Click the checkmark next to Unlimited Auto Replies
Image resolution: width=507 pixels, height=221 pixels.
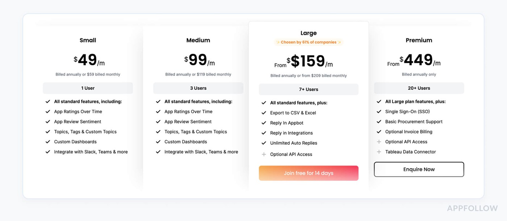(x=264, y=143)
